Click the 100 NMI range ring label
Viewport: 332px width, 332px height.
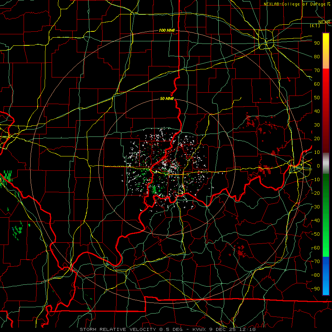167,31
